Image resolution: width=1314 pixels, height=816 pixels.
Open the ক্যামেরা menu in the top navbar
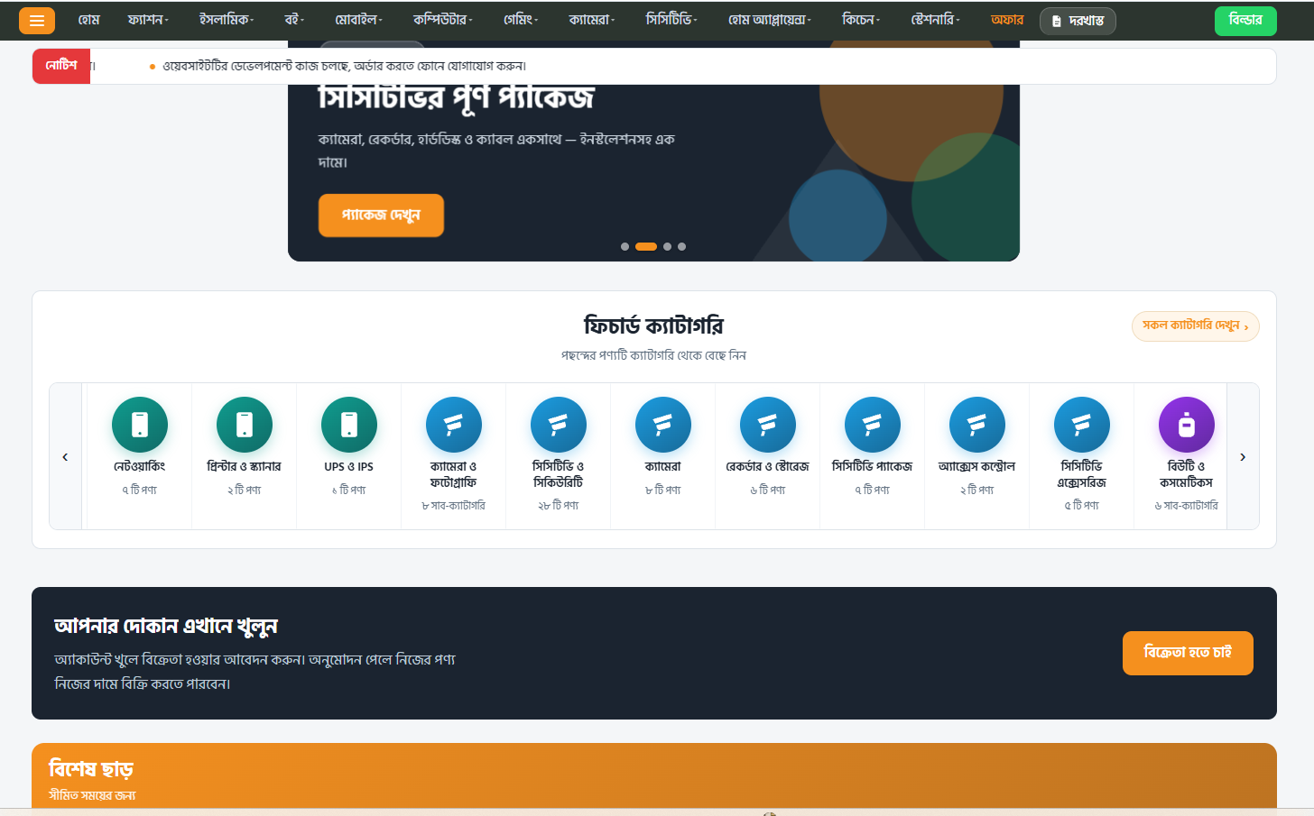592,20
